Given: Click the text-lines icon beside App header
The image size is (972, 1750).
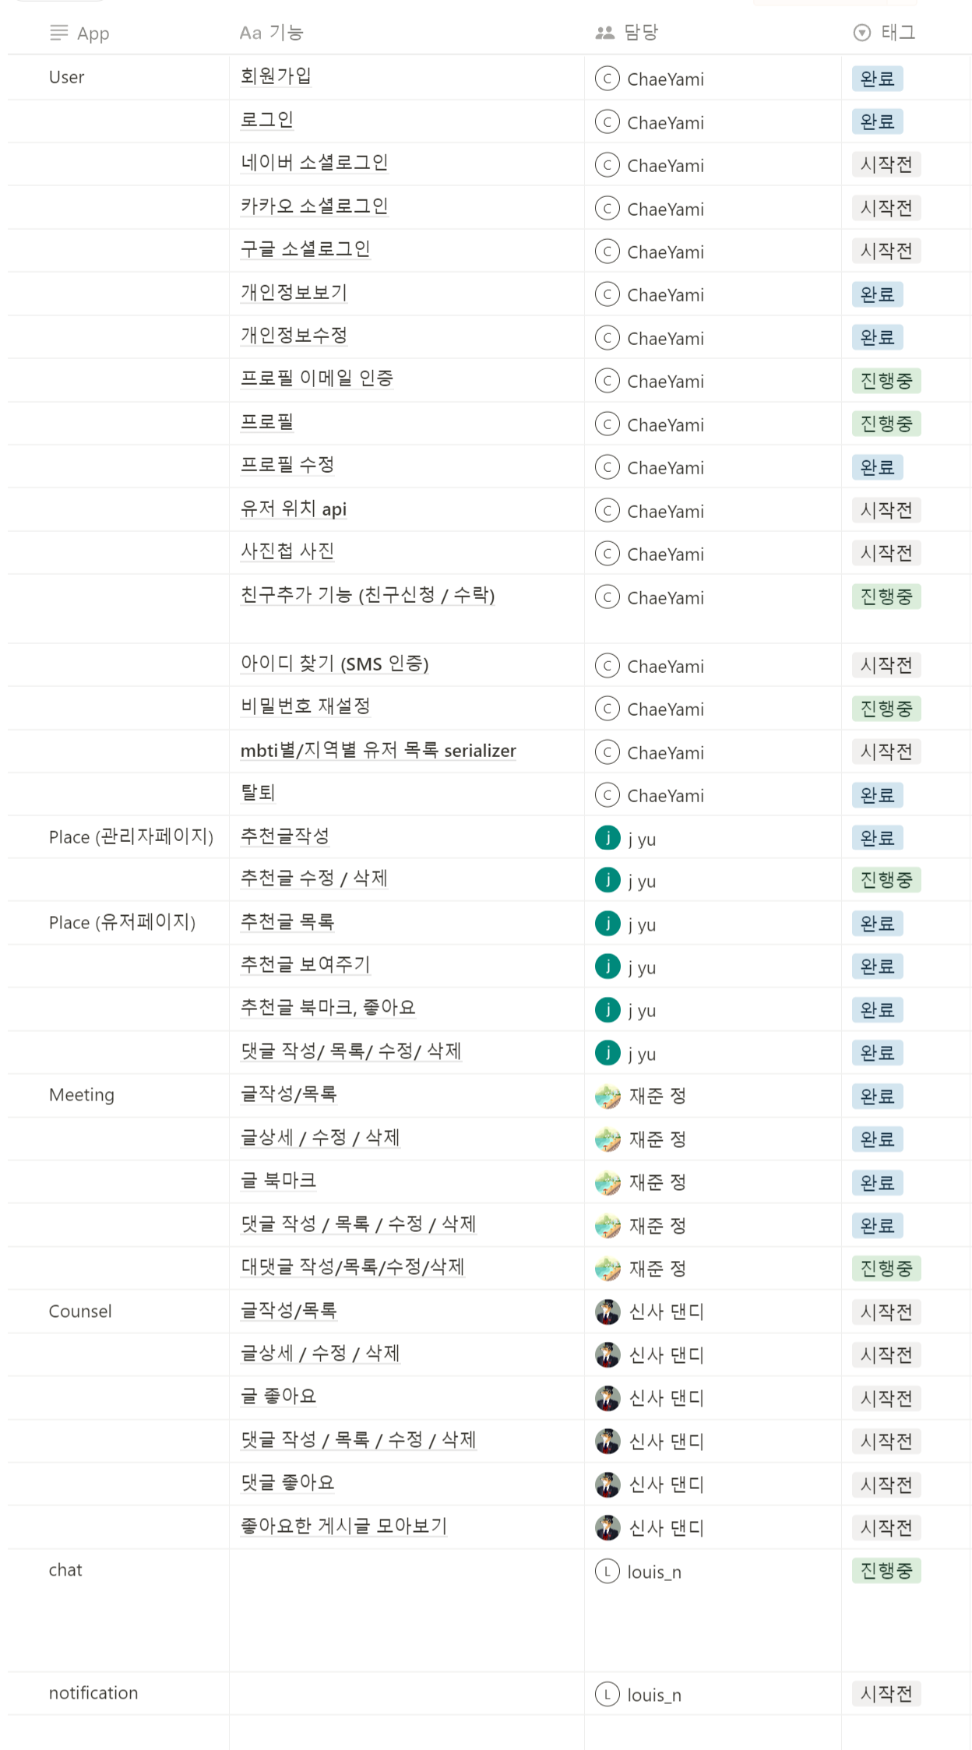Looking at the screenshot, I should click(x=58, y=33).
